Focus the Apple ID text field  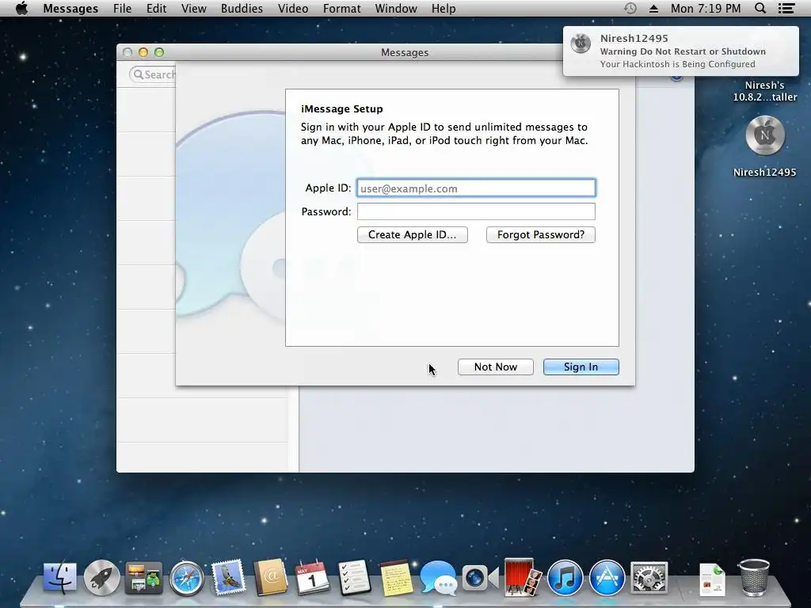476,188
